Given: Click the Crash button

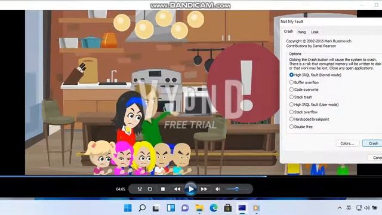Looking at the screenshot, I should coord(372,143).
